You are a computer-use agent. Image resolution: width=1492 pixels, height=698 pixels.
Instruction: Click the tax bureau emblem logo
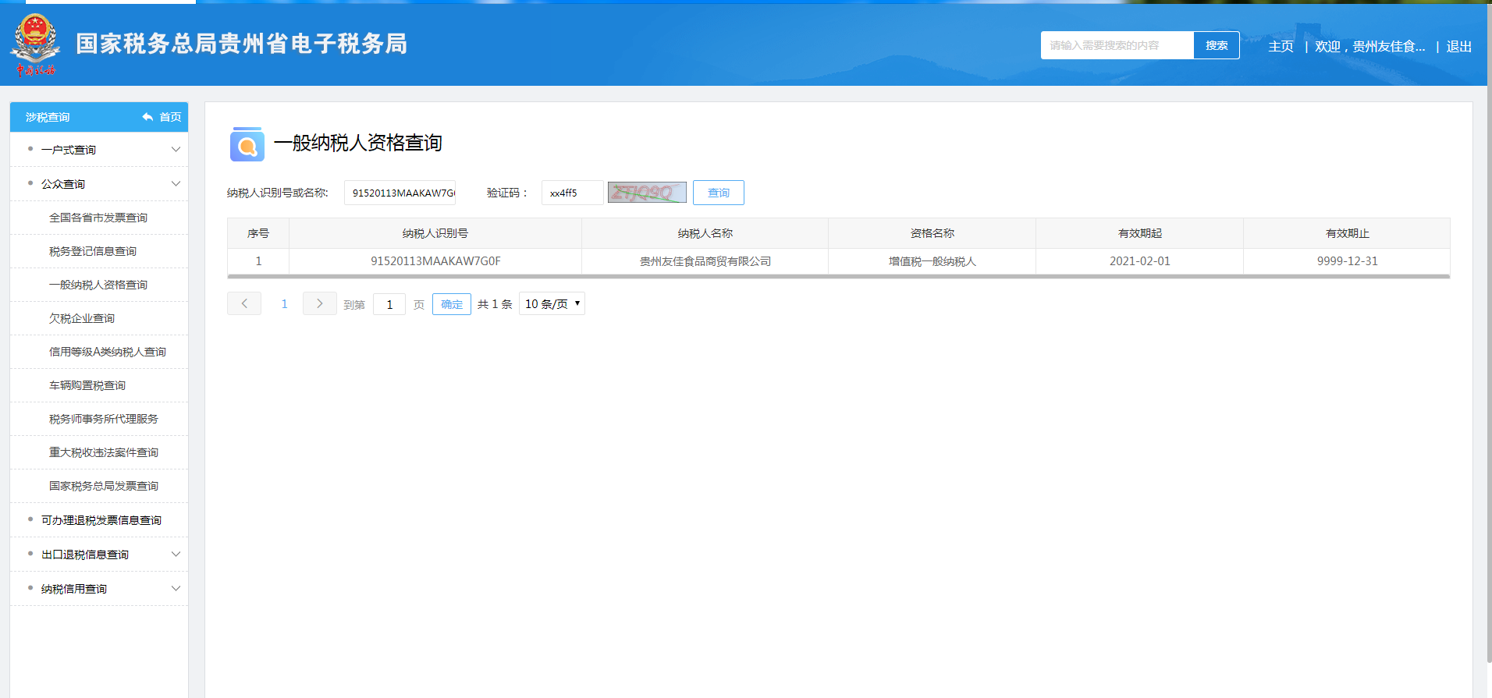click(x=35, y=44)
